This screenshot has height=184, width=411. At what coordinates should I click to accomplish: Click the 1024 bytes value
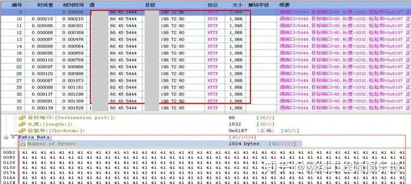(244, 144)
